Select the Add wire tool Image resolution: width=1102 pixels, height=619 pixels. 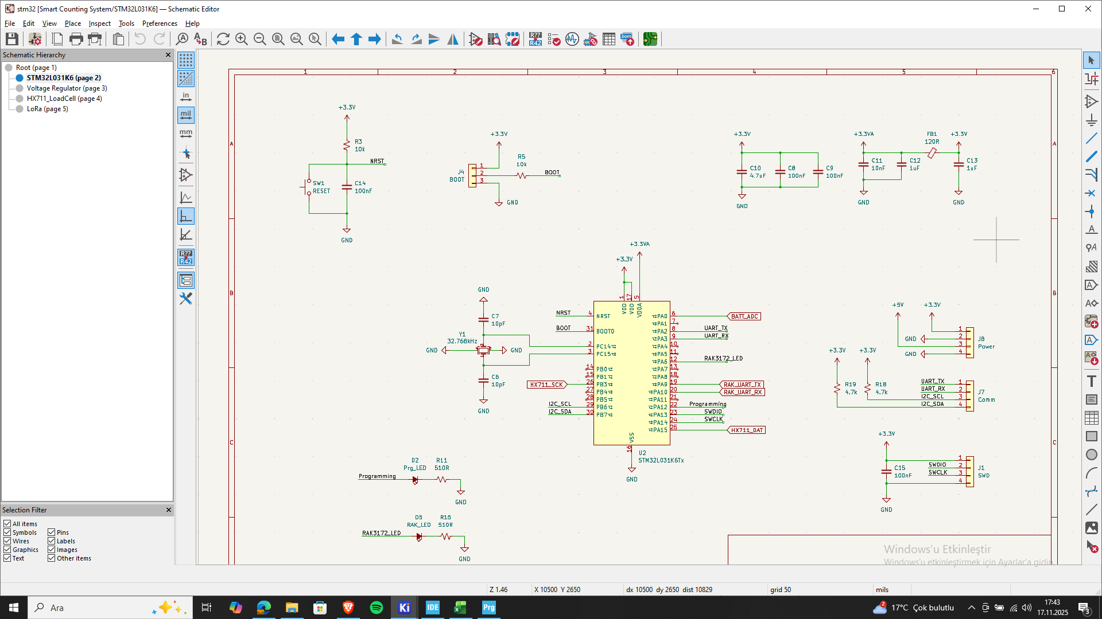coord(1091,138)
